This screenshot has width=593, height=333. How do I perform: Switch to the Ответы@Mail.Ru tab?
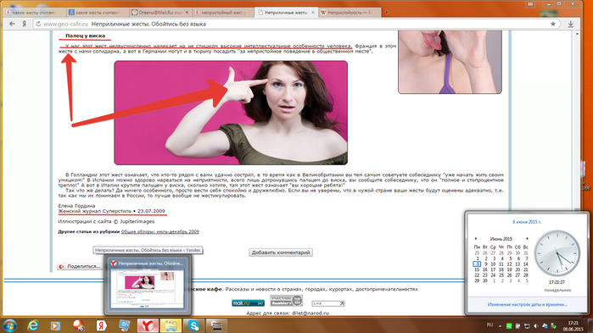point(159,13)
